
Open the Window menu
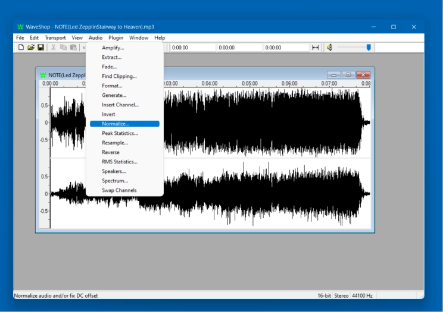click(x=139, y=38)
